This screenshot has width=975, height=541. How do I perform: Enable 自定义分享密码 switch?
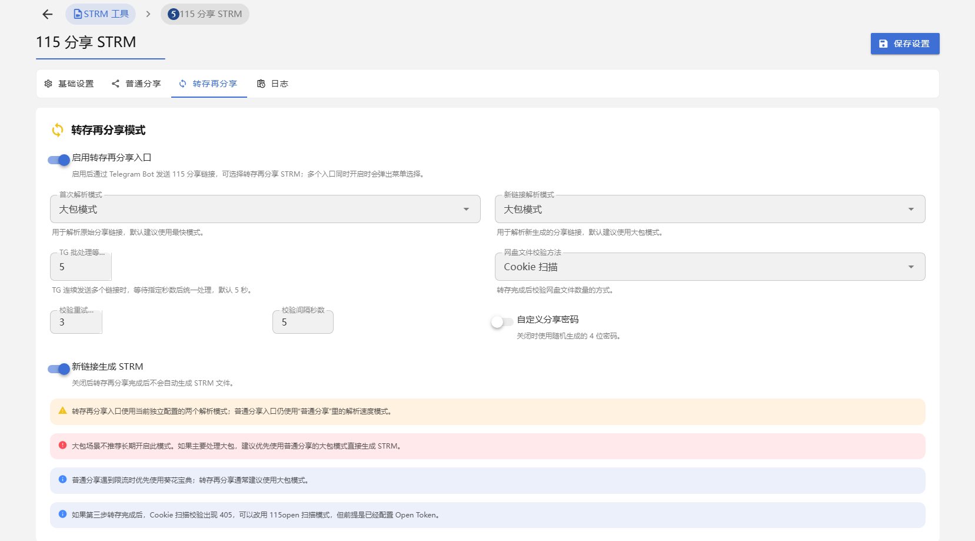502,322
